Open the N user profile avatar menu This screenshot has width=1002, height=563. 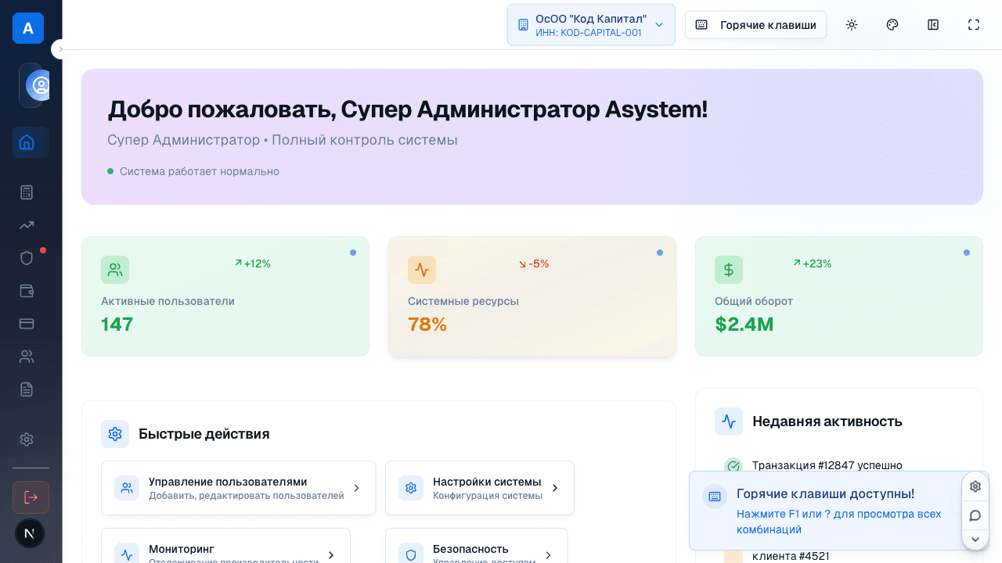[x=29, y=533]
